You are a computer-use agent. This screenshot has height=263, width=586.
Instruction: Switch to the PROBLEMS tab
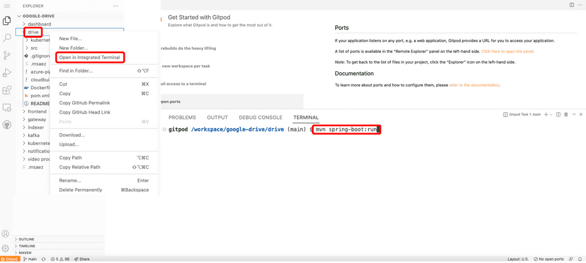coord(182,117)
